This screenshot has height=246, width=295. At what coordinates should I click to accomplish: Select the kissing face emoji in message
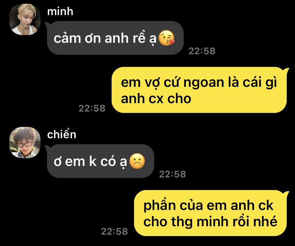[167, 38]
